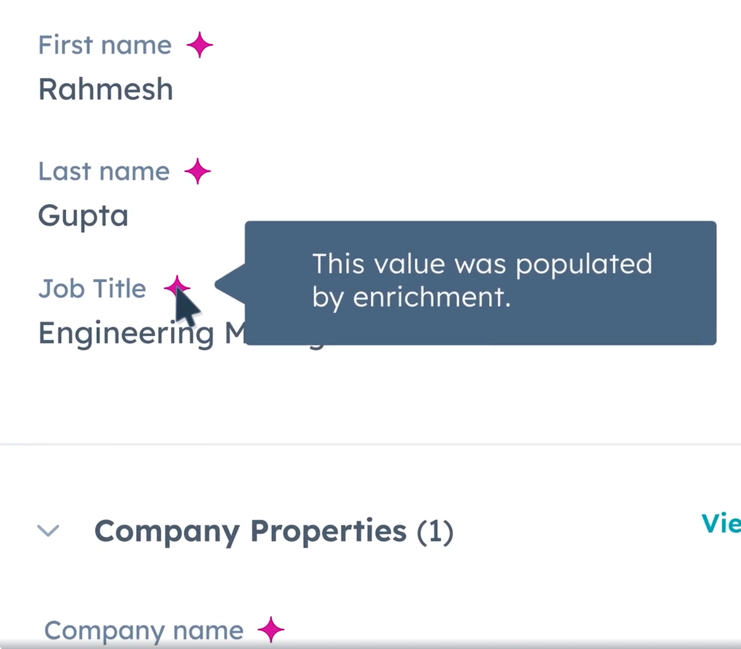Image resolution: width=741 pixels, height=649 pixels.
Task: Click the Last name enrichment sparkle icon
Action: (197, 171)
